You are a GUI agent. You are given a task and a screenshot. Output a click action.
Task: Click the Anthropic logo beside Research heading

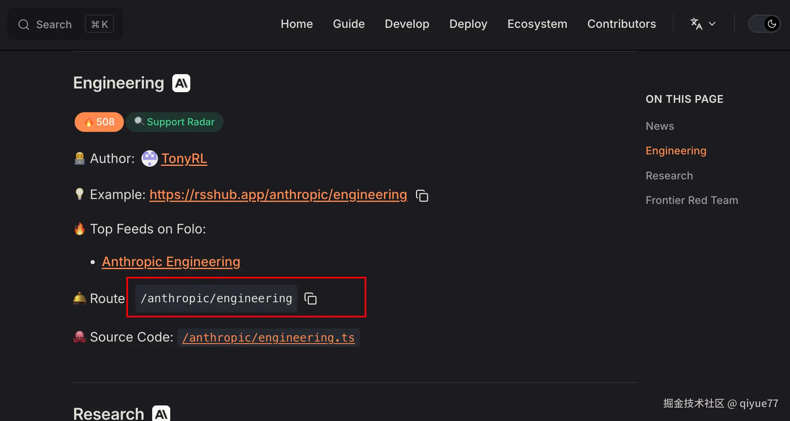[x=161, y=414]
